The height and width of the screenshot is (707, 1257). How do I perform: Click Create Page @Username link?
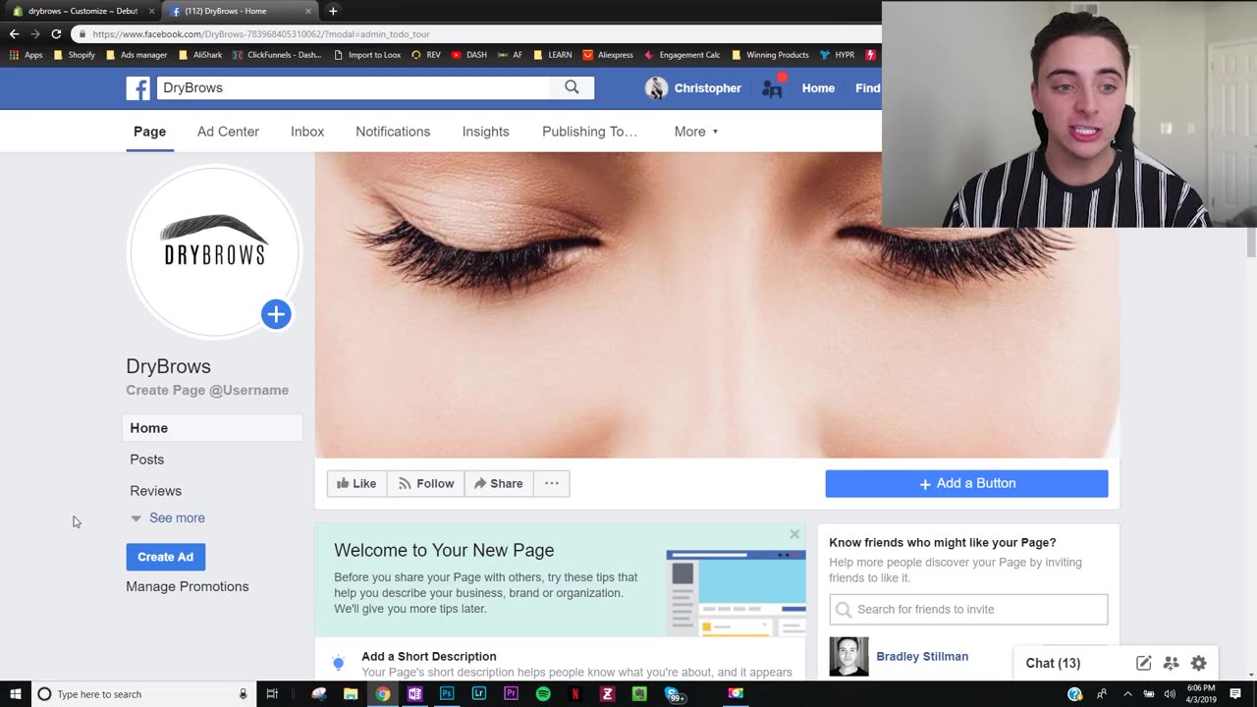tap(207, 390)
